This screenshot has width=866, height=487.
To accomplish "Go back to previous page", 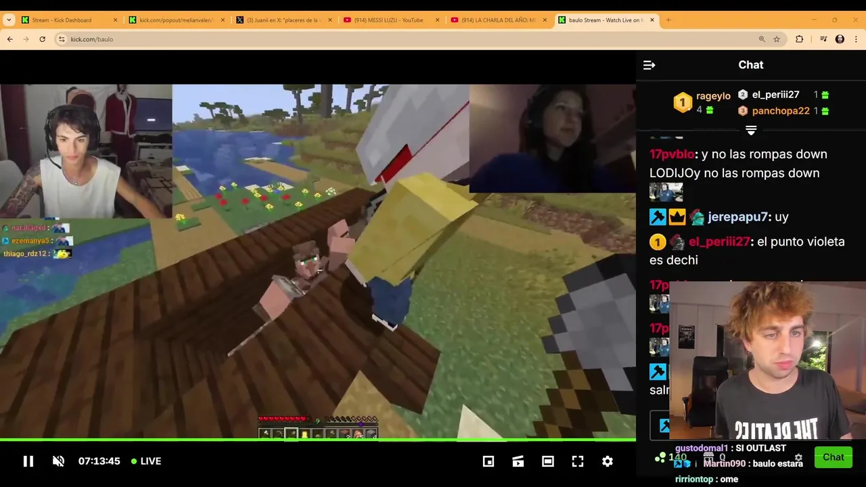I will click(x=10, y=39).
